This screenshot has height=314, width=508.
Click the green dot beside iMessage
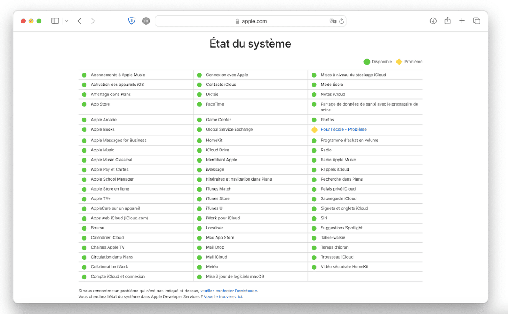tap(199, 170)
